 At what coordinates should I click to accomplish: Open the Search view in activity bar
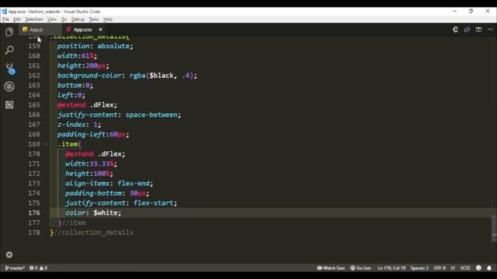click(9, 50)
